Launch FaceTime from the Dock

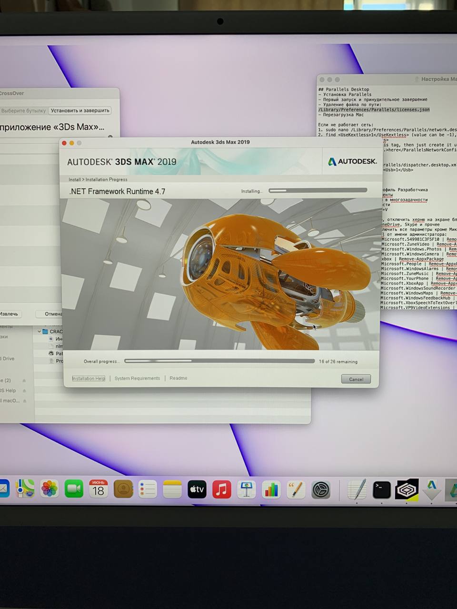pyautogui.click(x=74, y=489)
